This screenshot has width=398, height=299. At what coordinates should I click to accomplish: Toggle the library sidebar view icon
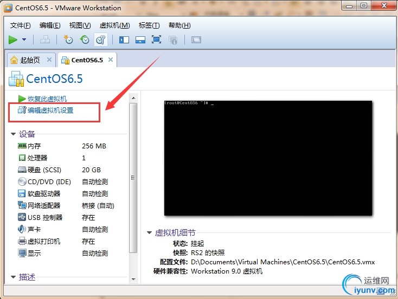[124, 40]
